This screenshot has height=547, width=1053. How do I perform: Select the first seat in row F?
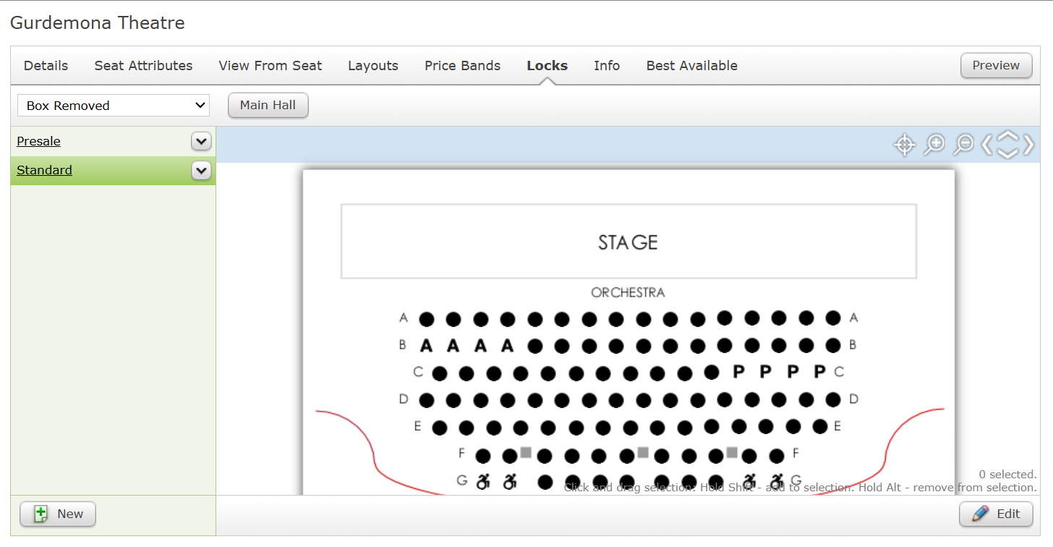483,457
